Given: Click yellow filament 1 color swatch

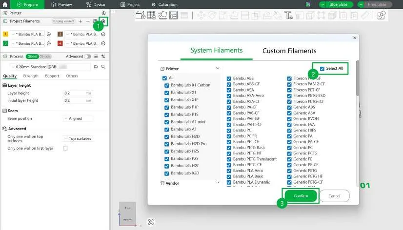Looking at the screenshot, I should [x=5, y=34].
